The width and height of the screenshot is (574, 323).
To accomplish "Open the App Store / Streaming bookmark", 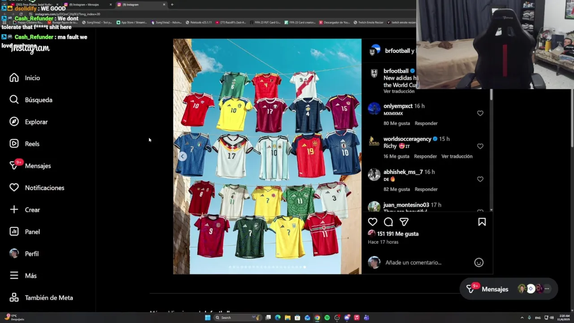I will (x=131, y=22).
